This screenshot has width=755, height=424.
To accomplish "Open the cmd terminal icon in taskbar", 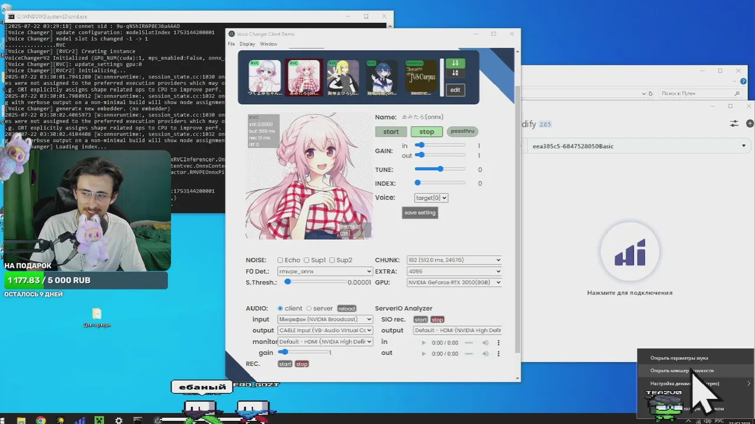I will (138, 420).
